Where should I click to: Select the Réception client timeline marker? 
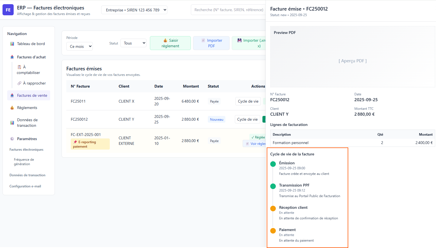coord(273,209)
